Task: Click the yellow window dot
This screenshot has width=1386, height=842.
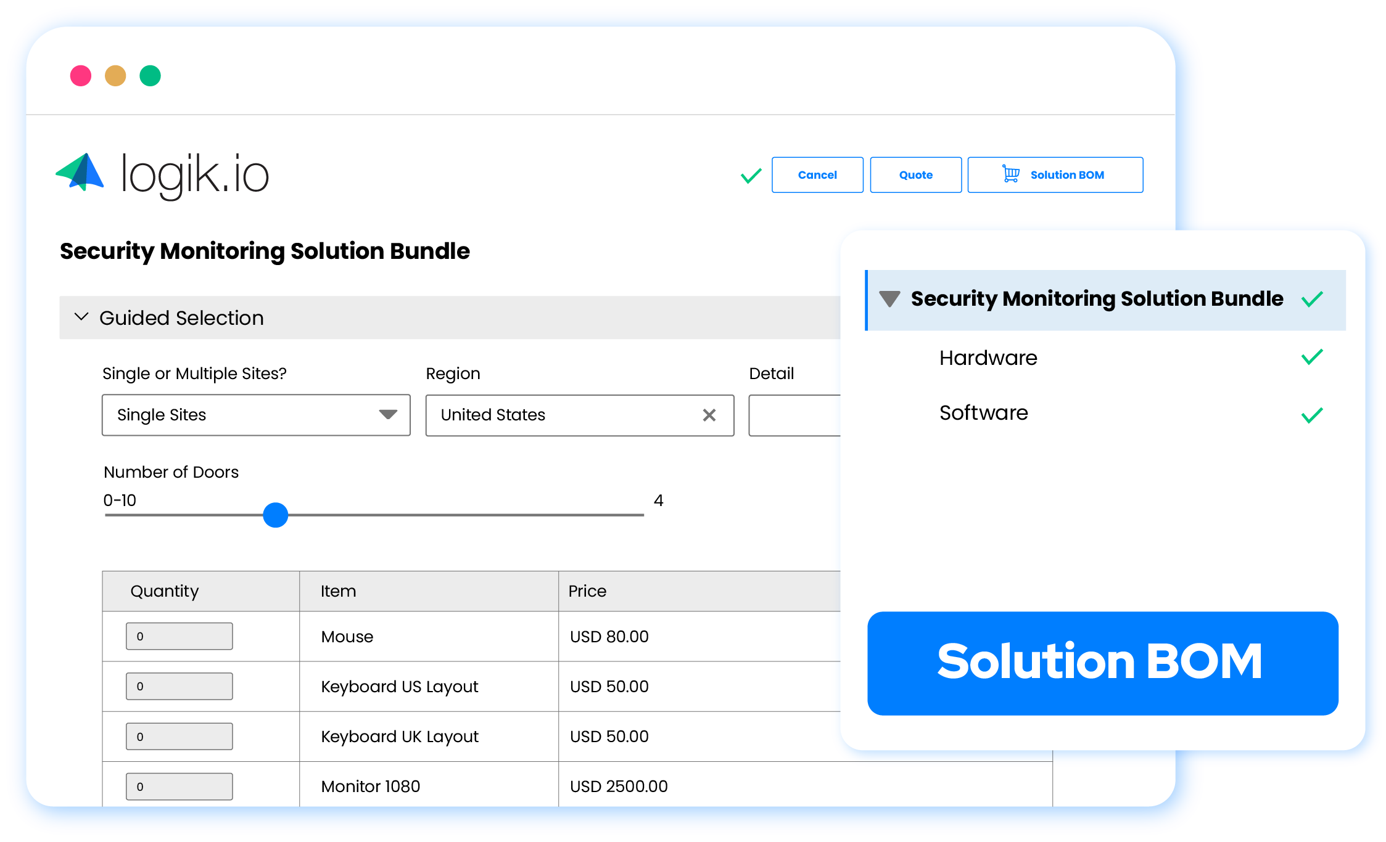Action: pyautogui.click(x=115, y=75)
